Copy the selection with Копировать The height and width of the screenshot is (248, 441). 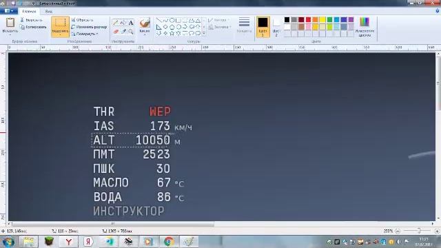33,27
